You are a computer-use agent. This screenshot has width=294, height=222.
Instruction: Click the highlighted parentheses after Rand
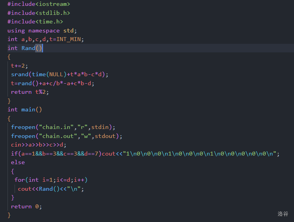[39, 48]
